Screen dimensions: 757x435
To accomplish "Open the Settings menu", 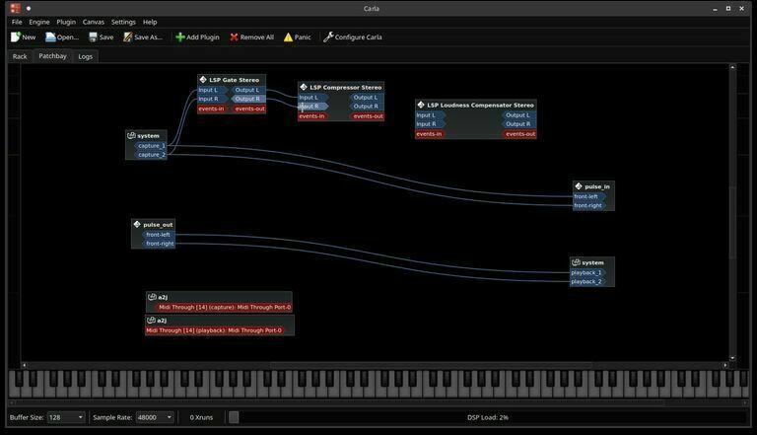I will tap(123, 22).
